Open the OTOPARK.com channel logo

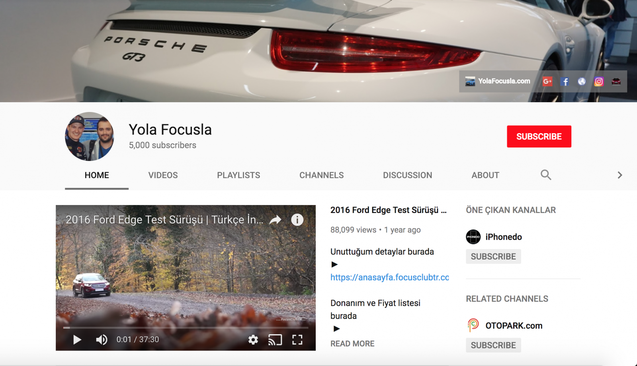pos(473,325)
